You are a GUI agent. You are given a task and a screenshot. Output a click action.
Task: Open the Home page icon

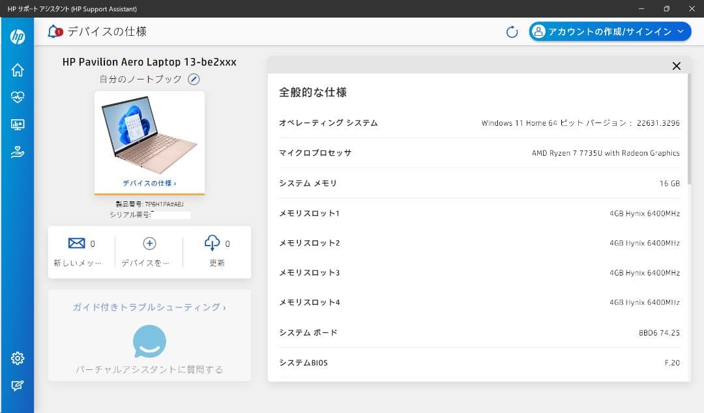click(17, 70)
